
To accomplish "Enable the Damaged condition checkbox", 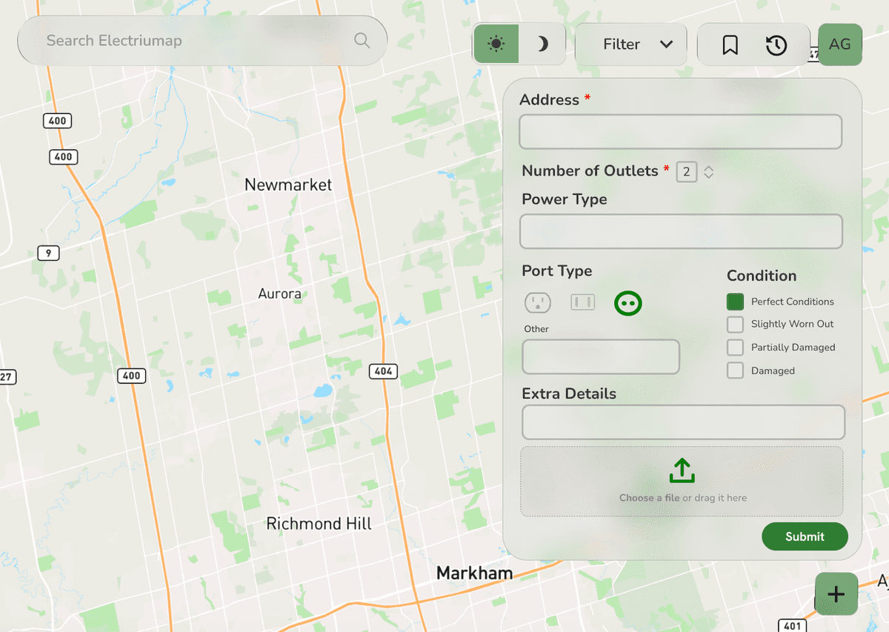I will coord(735,370).
